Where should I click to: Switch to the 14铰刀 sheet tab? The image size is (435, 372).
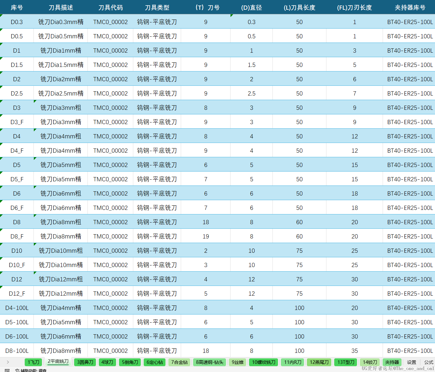370,362
